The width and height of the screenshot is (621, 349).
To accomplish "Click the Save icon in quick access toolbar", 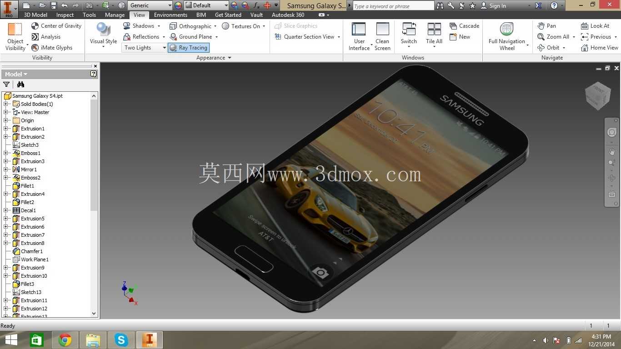I will [x=54, y=5].
